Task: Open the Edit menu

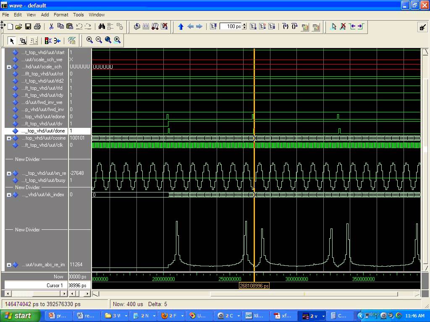Action: pyautogui.click(x=18, y=15)
